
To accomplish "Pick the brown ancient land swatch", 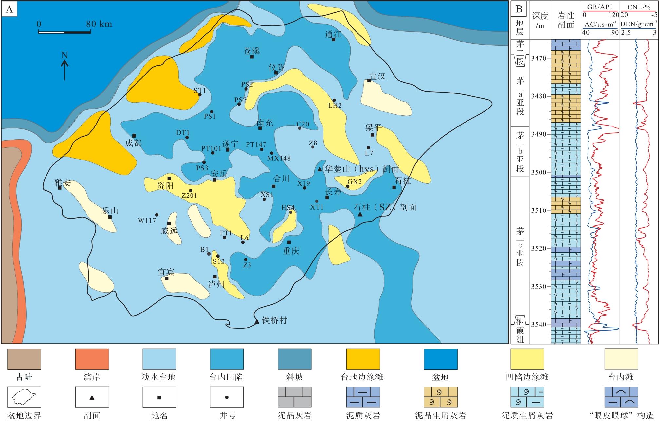I will (x=24, y=359).
